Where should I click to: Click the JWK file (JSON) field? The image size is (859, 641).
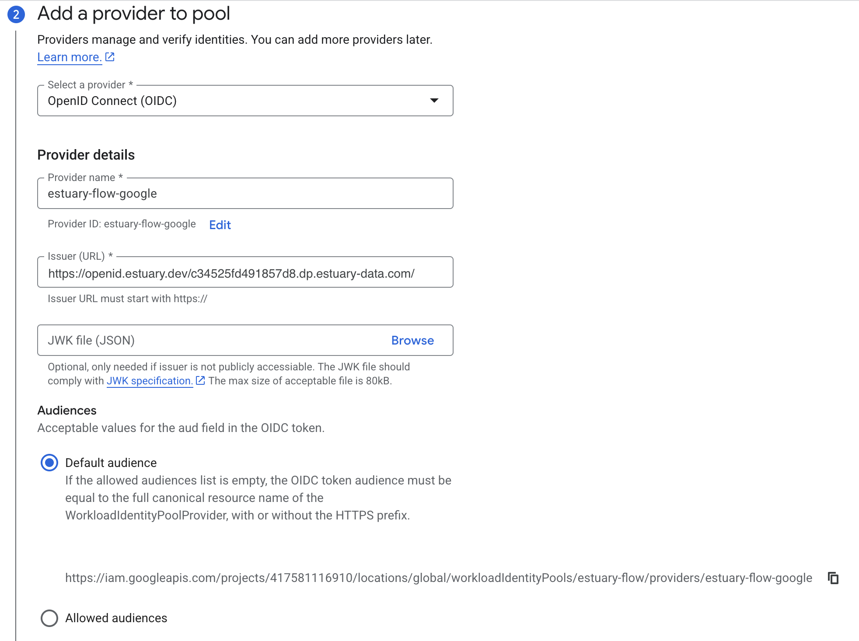point(197,340)
